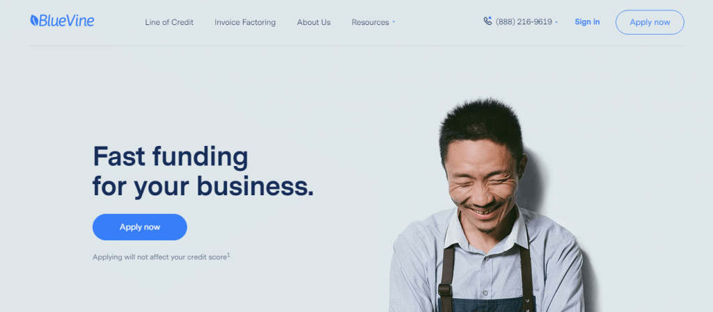Click the 'Applying will not affect' disclaimer text
The height and width of the screenshot is (312, 713).
pos(159,257)
